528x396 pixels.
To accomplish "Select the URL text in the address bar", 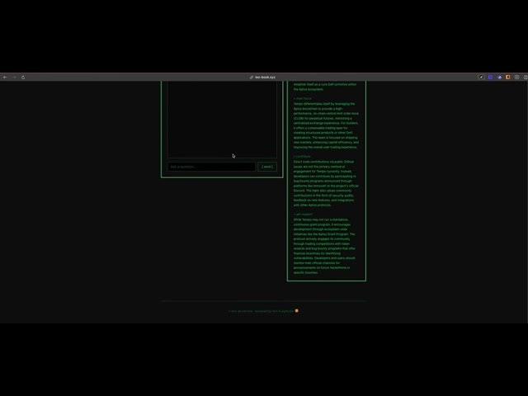I will pyautogui.click(x=265, y=77).
